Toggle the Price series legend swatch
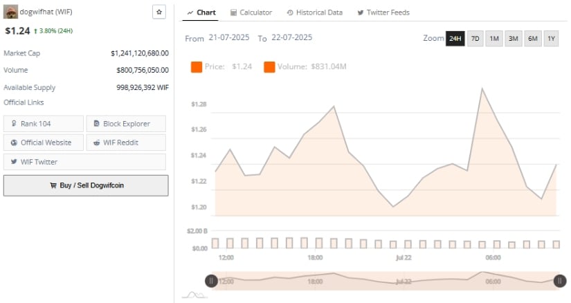Viewport: 571px width, 303px height. click(x=197, y=67)
